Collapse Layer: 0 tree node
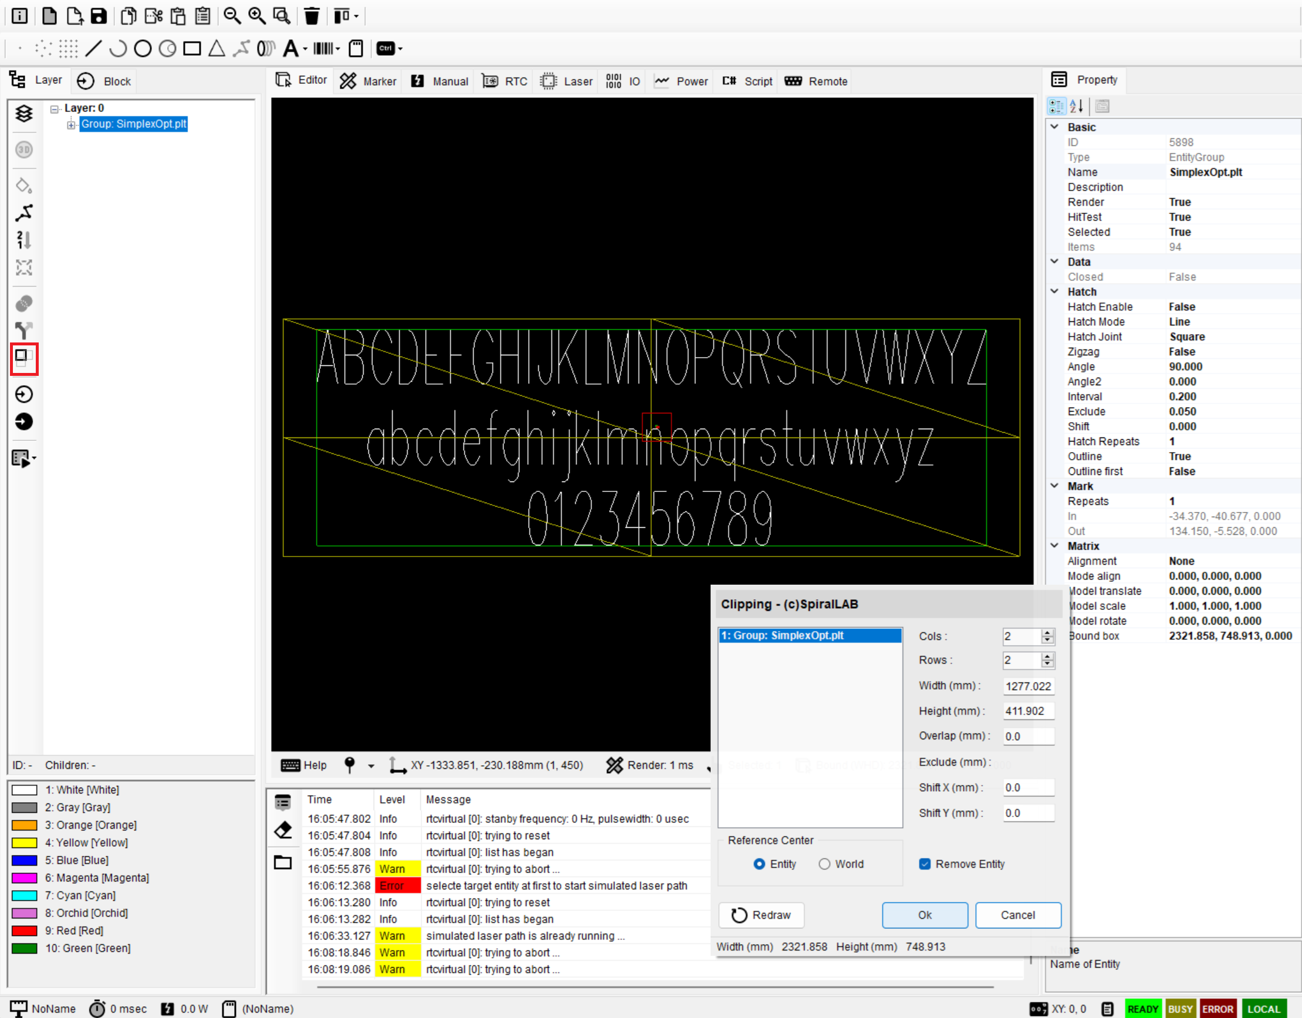The height and width of the screenshot is (1018, 1302). (55, 109)
